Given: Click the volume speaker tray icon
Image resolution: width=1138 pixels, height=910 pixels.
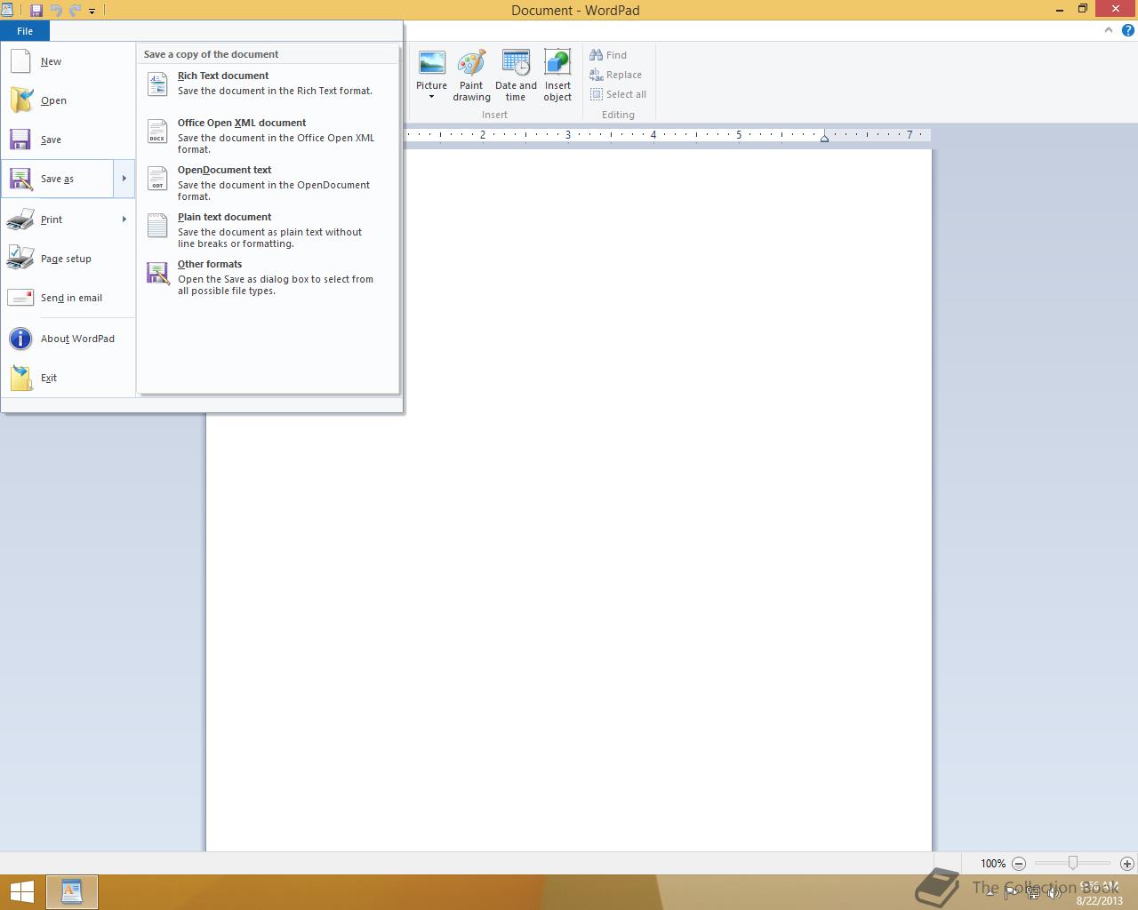Looking at the screenshot, I should coord(1054,892).
